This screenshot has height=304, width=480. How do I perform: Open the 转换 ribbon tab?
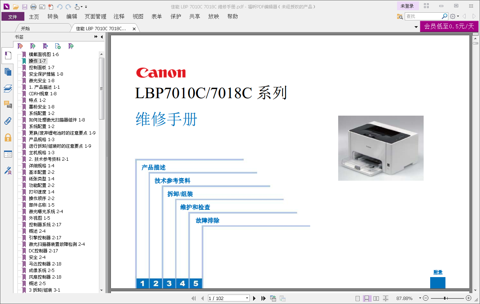point(53,16)
